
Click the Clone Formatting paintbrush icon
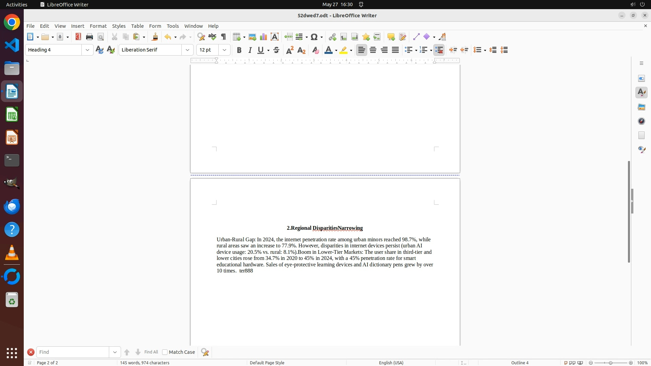[x=155, y=37]
